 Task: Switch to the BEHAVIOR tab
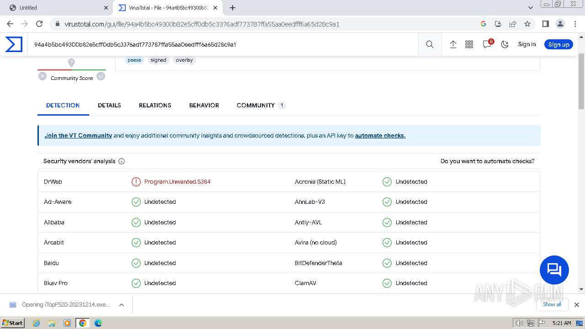[204, 105]
